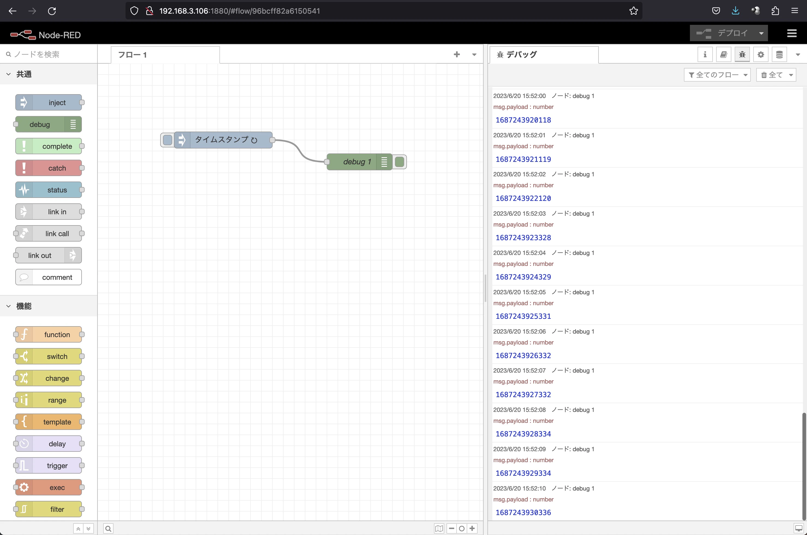This screenshot has height=535, width=807.
Task: Select the link call palette node
Action: (x=48, y=233)
